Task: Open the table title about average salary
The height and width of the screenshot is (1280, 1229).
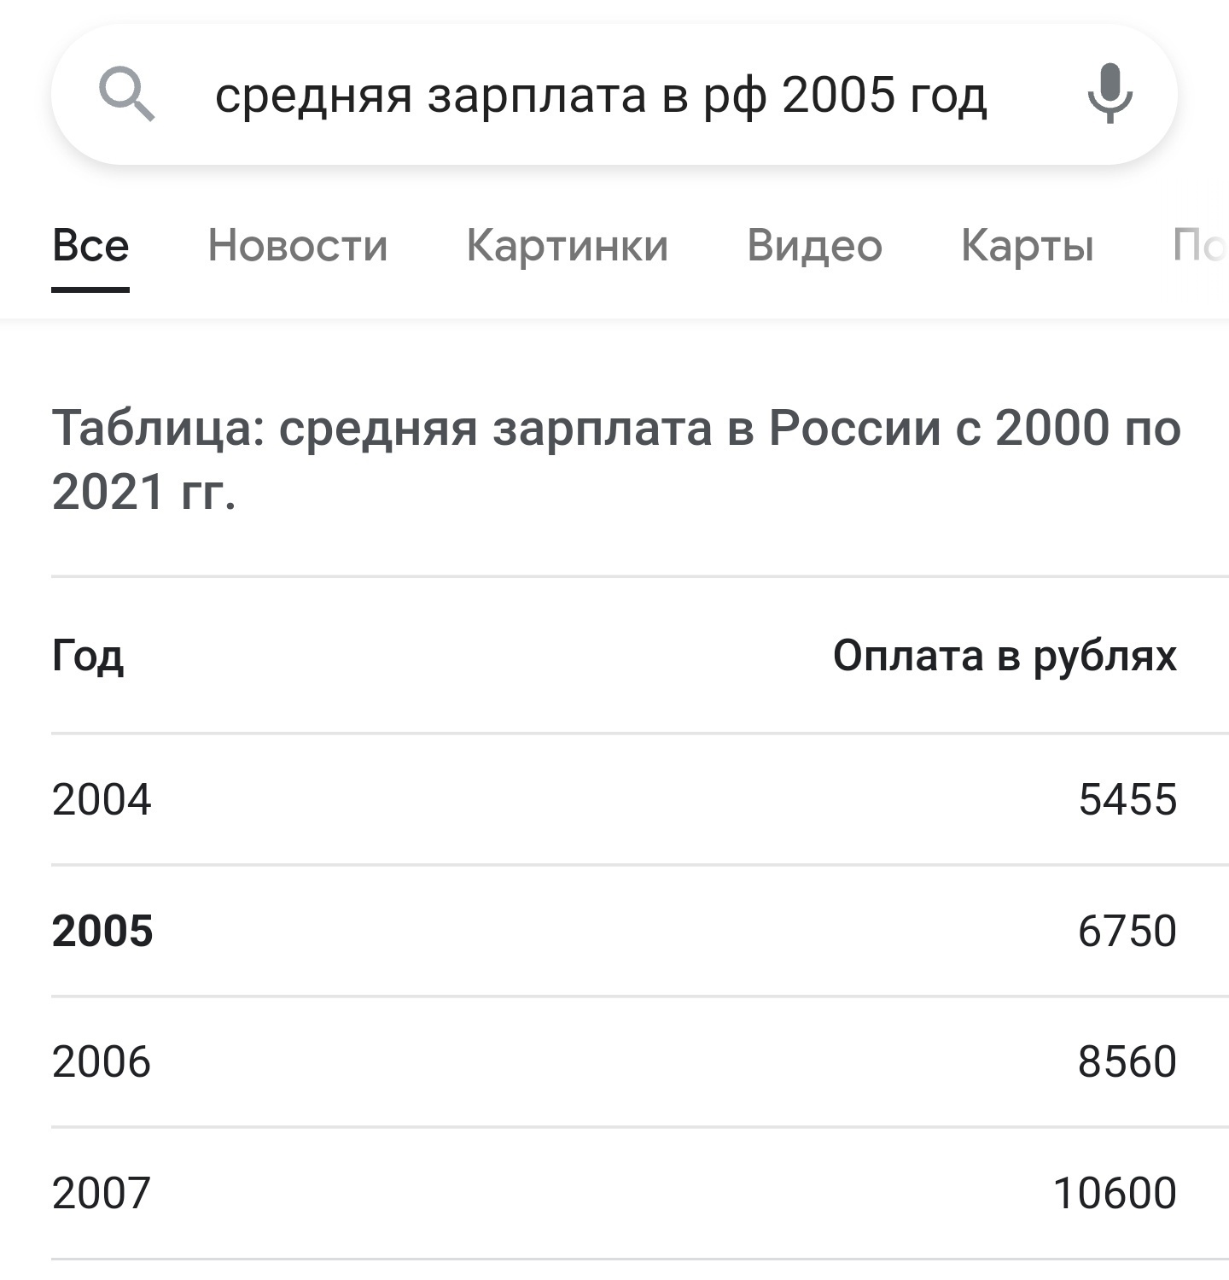Action: 616,459
